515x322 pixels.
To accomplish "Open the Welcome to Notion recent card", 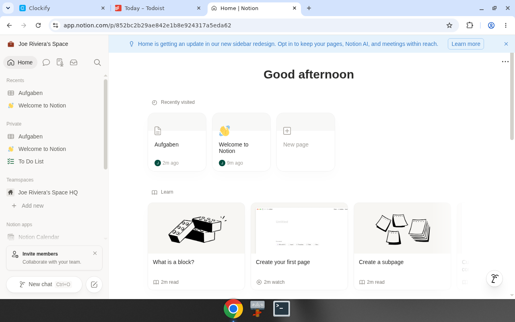I will pos(241,142).
